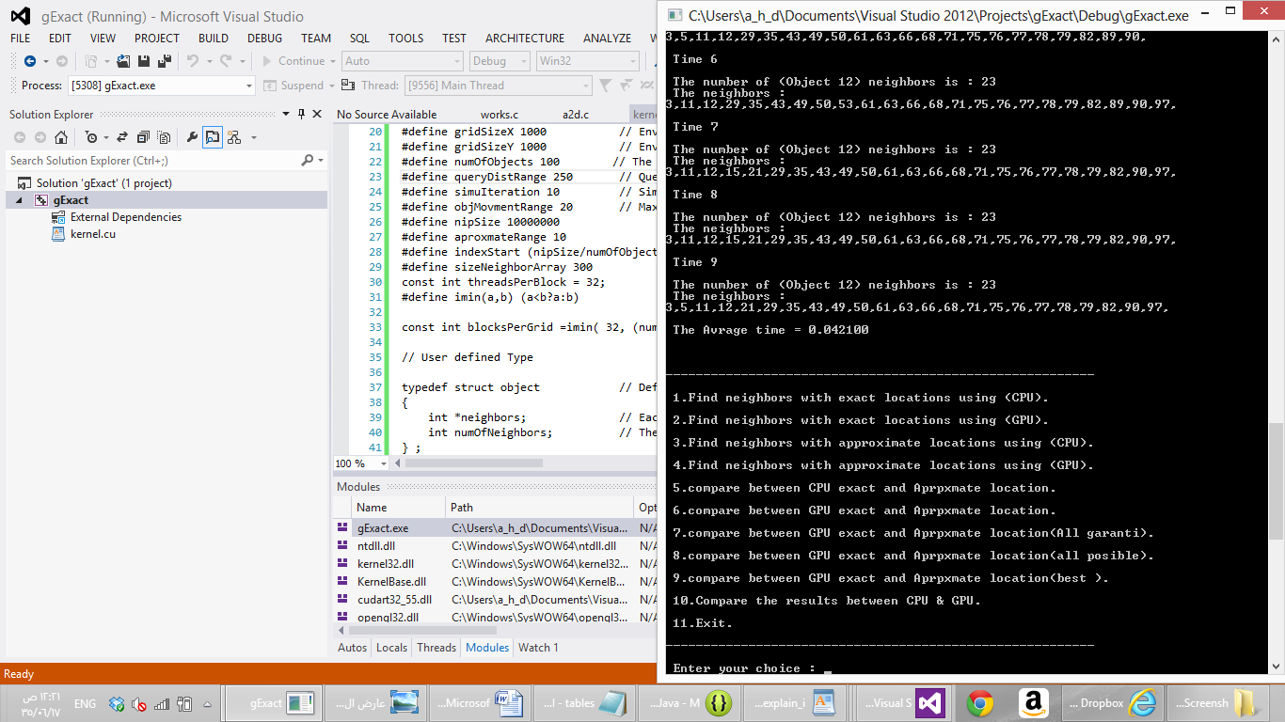Click the ENG language indicator in taskbar
The image size is (1285, 722).
85,704
